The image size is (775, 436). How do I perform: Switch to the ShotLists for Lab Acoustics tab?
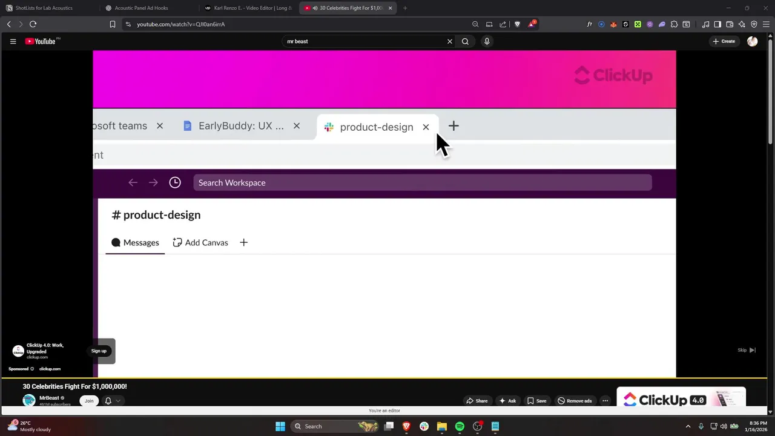pos(50,8)
